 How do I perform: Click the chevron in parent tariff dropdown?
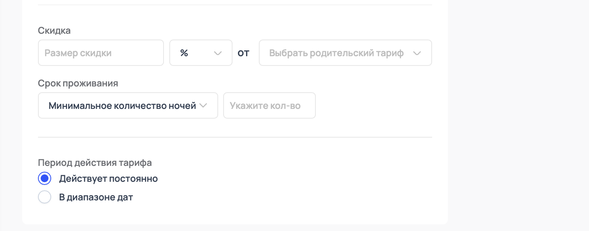click(417, 53)
